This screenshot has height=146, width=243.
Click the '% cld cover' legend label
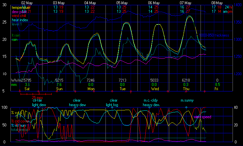(x=20, y=121)
